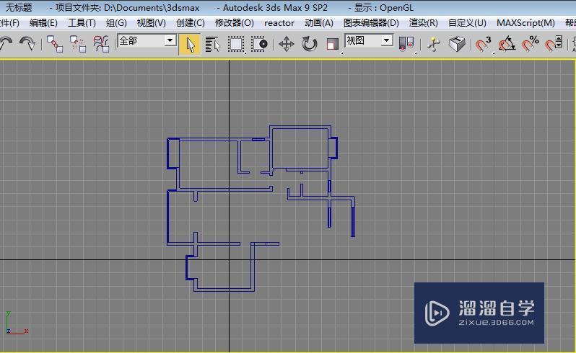This screenshot has height=353, width=576.
Task: Open the 视图(V) menu
Action: pyautogui.click(x=152, y=23)
